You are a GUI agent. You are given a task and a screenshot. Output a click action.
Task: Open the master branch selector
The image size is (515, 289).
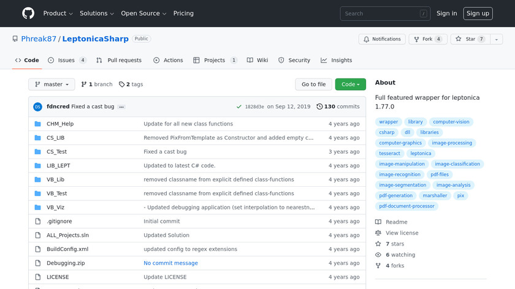[x=51, y=84]
